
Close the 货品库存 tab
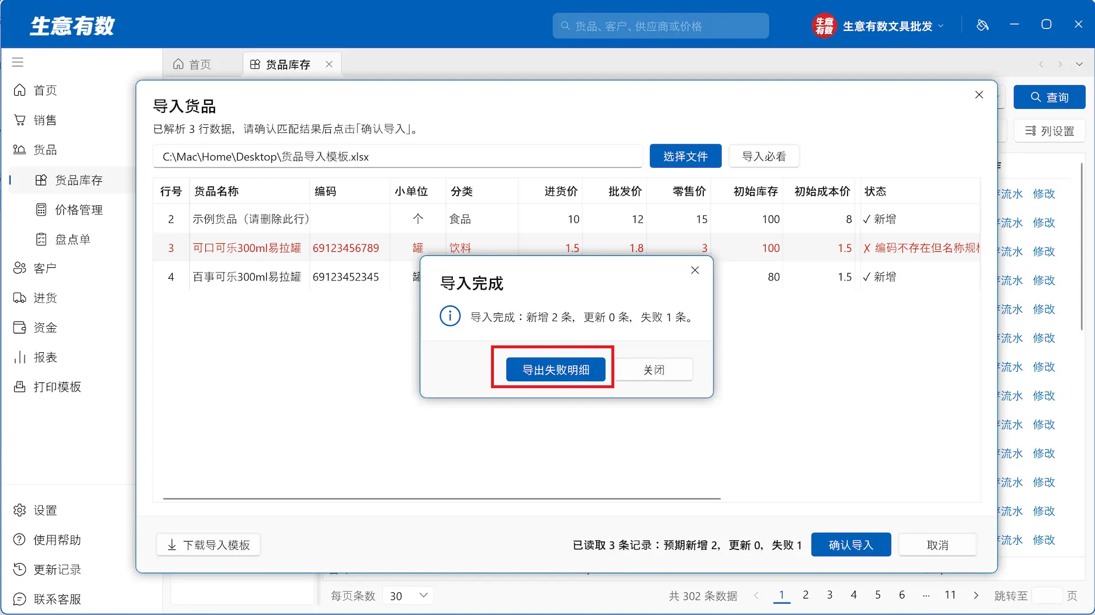click(329, 64)
